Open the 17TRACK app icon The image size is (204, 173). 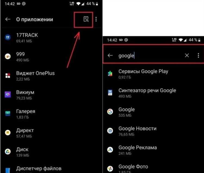click(x=8, y=38)
